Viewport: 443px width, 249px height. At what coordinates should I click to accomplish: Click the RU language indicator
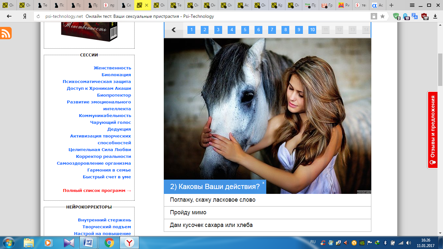(313, 242)
